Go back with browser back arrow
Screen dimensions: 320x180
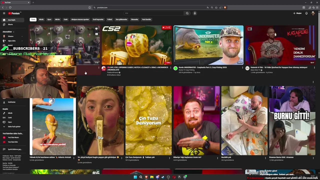(x=3, y=7)
